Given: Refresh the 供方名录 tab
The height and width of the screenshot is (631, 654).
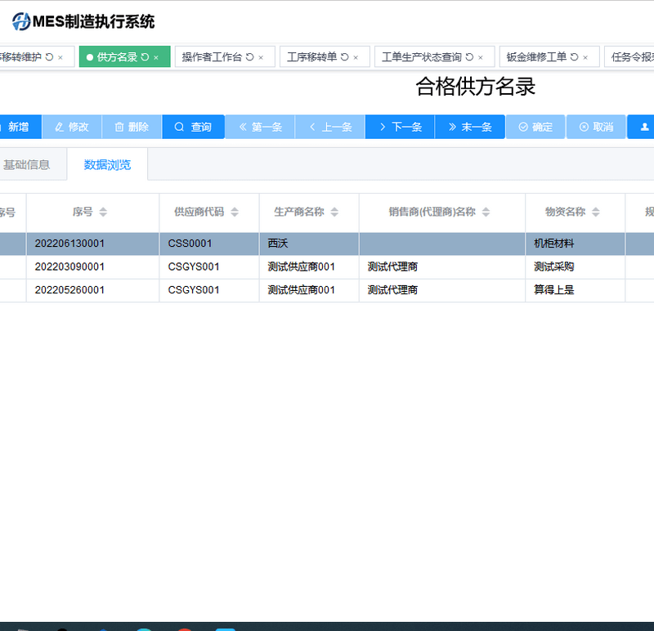Looking at the screenshot, I should [x=146, y=57].
